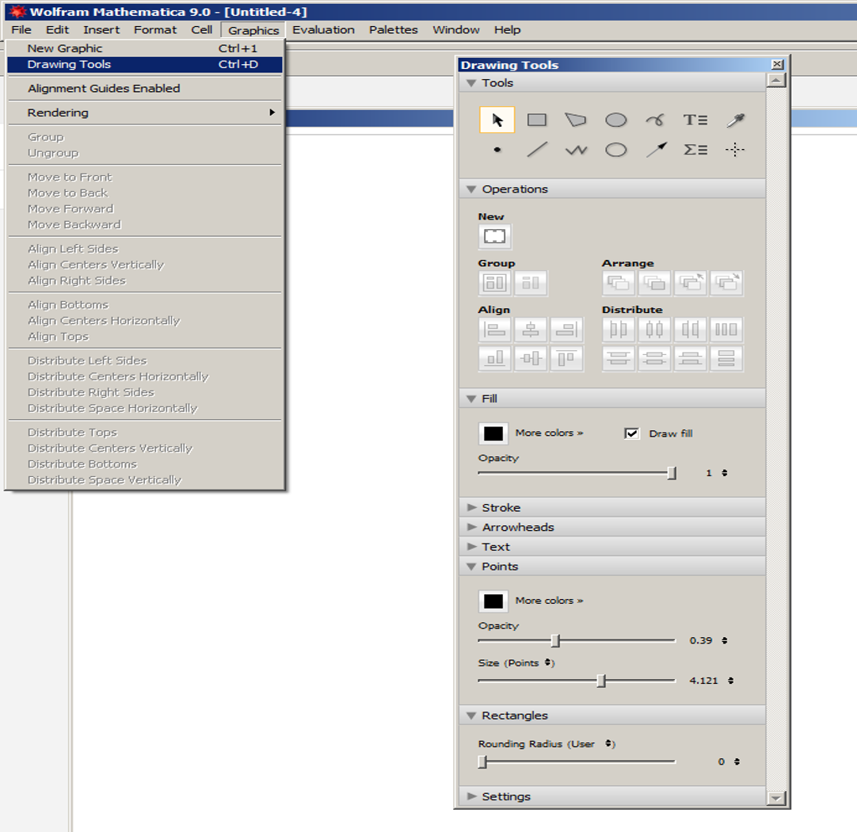The image size is (857, 832).
Task: Click More colors link in Fill section
Action: click(550, 433)
